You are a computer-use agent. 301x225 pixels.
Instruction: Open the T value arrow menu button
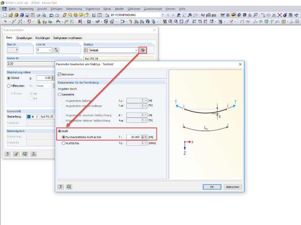coord(146,137)
